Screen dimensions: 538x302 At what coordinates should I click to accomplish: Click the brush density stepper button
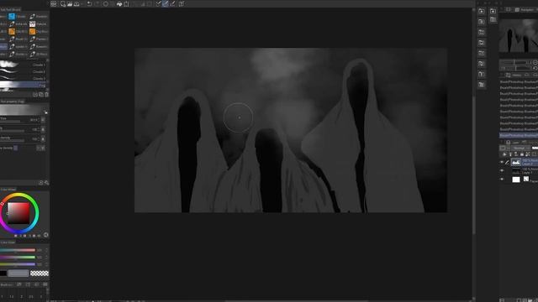pos(43,139)
